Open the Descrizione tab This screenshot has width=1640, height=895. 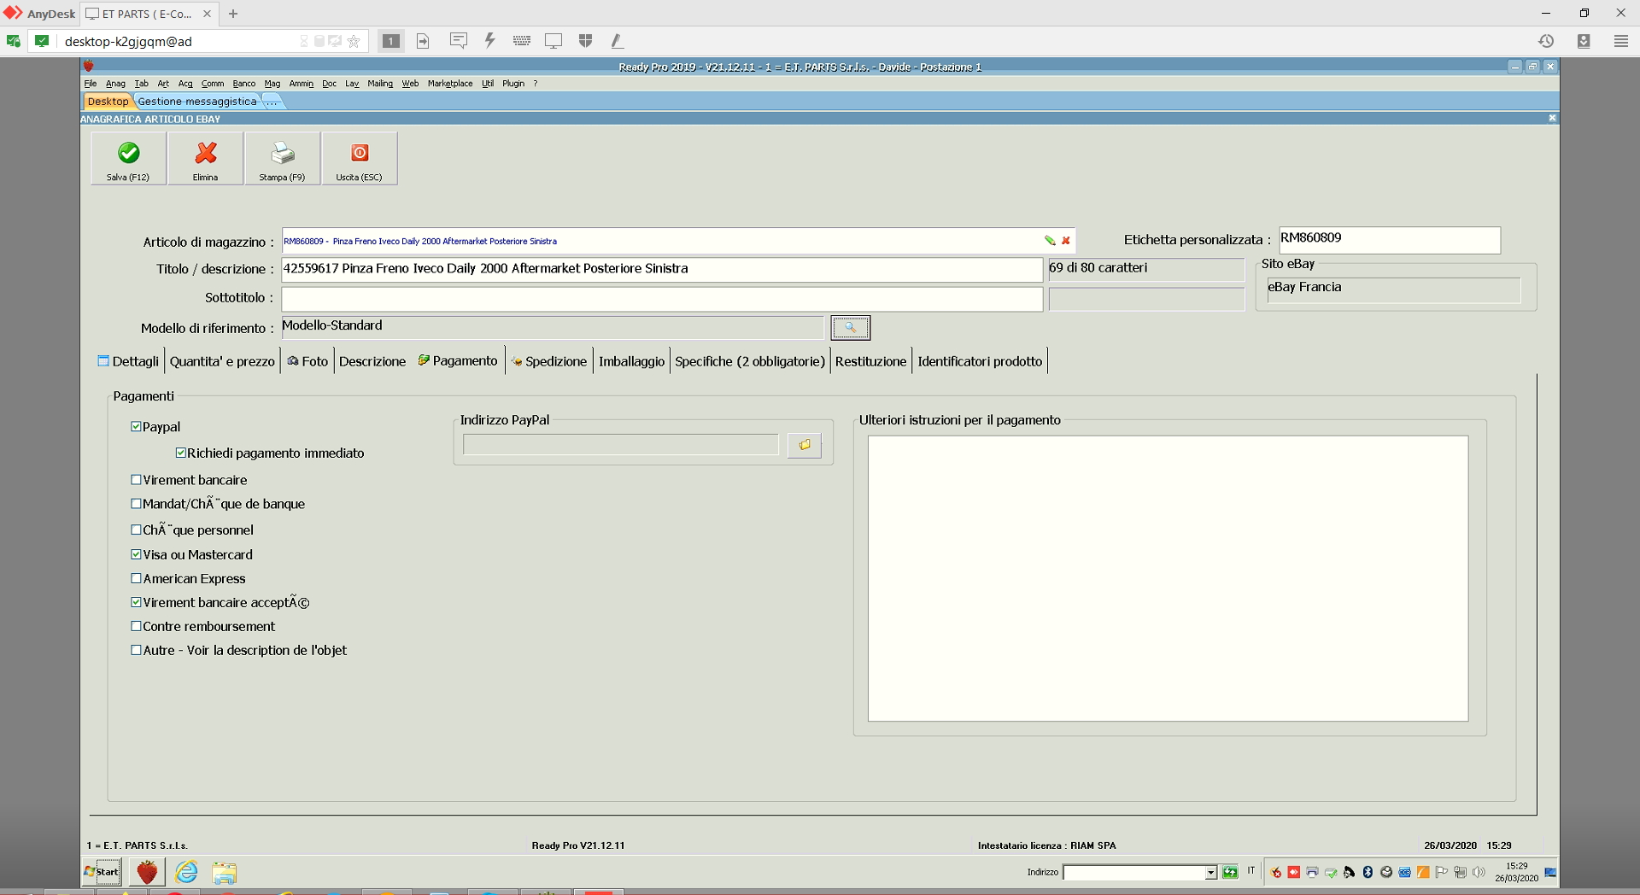[372, 361]
